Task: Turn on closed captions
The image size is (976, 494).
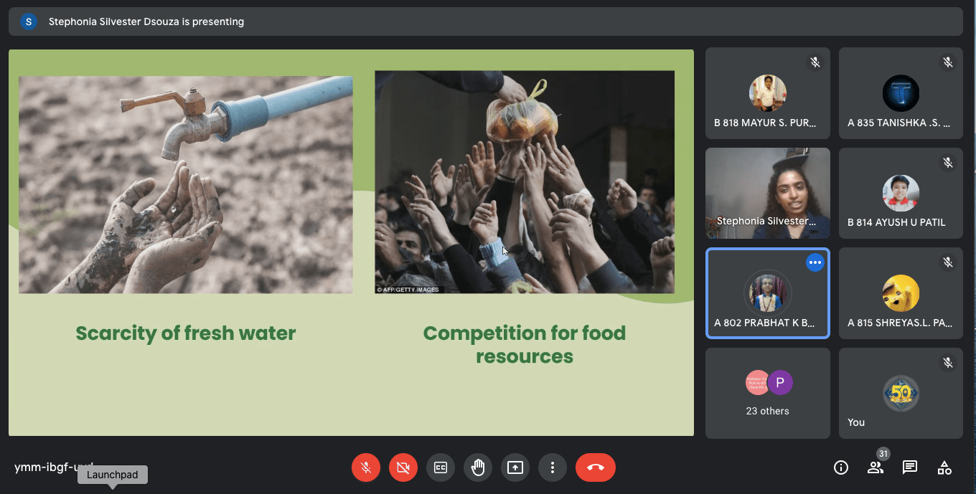Action: 441,467
